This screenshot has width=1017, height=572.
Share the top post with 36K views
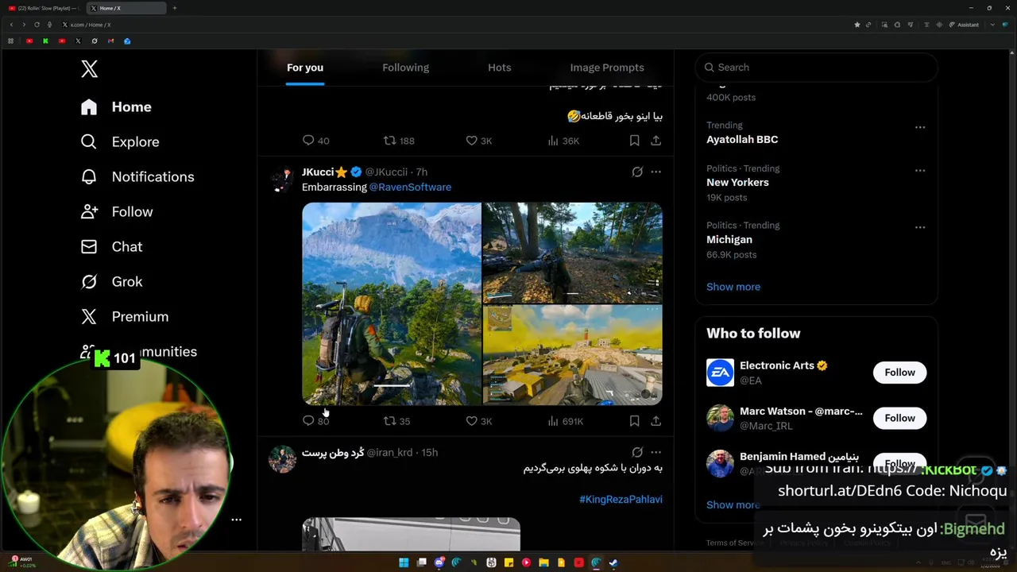[655, 141]
